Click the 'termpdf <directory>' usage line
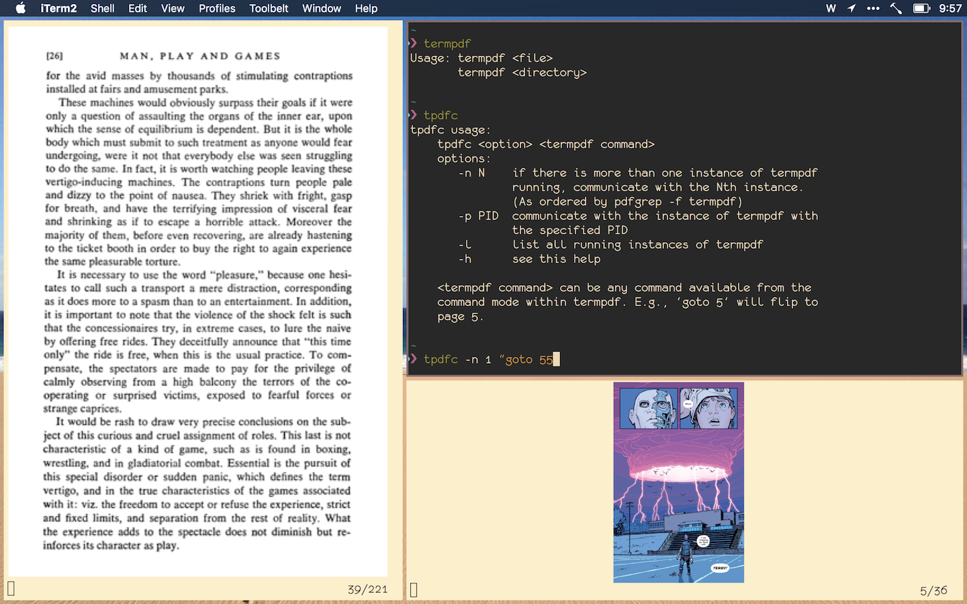Viewport: 967px width, 604px height. 522,72
